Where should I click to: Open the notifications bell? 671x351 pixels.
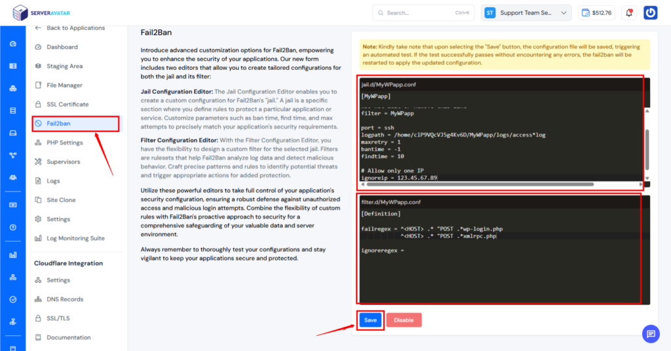coord(629,13)
